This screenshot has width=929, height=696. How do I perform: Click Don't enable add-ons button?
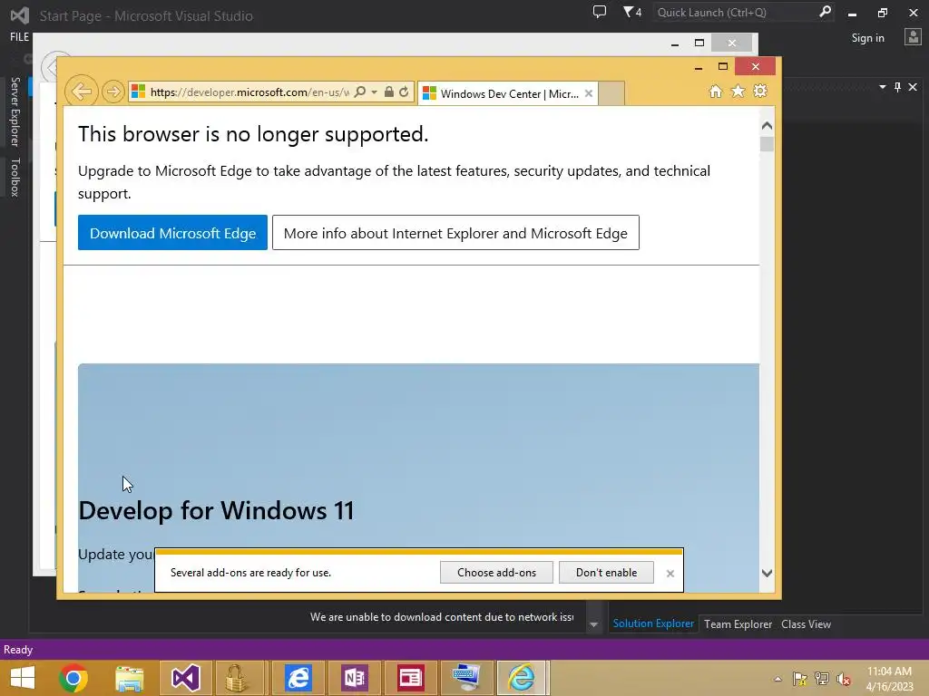click(606, 573)
